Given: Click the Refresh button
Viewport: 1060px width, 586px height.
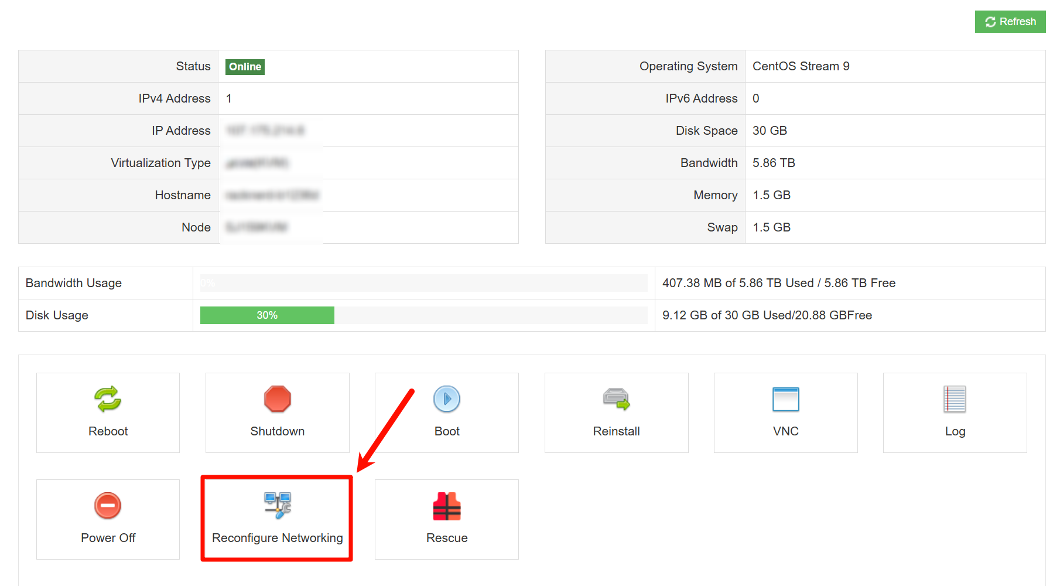Looking at the screenshot, I should point(1010,22).
